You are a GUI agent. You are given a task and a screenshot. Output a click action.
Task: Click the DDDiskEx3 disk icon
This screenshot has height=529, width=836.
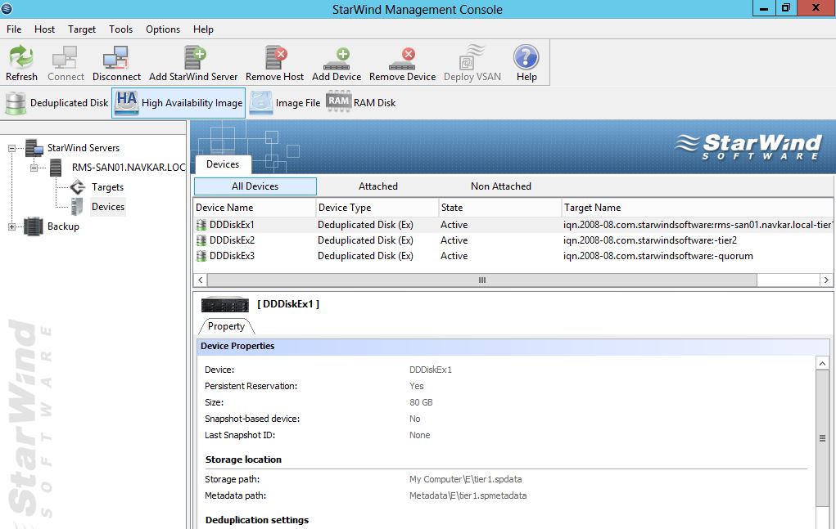(x=201, y=255)
